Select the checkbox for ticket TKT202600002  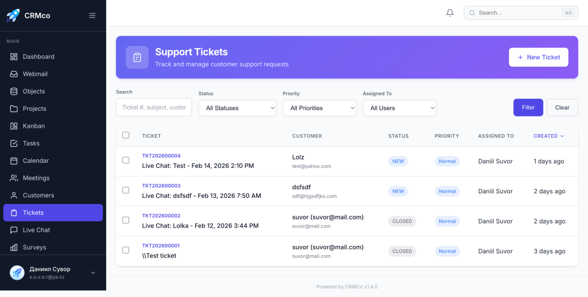coord(126,220)
